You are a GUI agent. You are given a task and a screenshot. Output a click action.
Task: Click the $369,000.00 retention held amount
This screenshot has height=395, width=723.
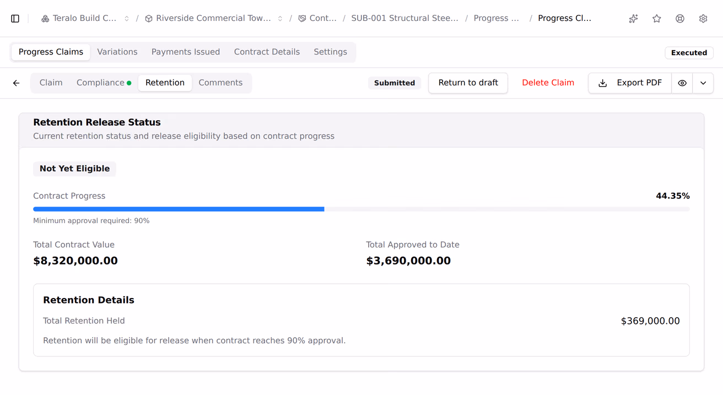coord(650,321)
